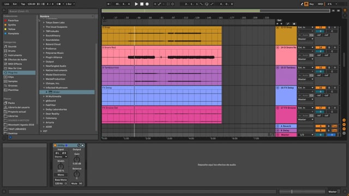Viewport: 349px width, 196px height.
Task: Select the Wider plug-in item
Action: (67, 92)
